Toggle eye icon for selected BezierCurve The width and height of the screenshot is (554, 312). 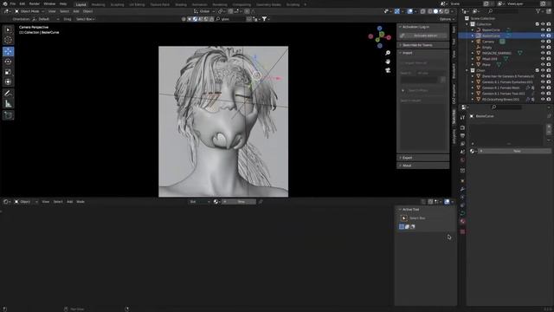[x=543, y=36]
